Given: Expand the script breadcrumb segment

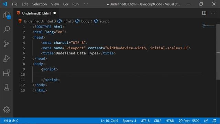Looking at the screenshot, I should point(104,21).
